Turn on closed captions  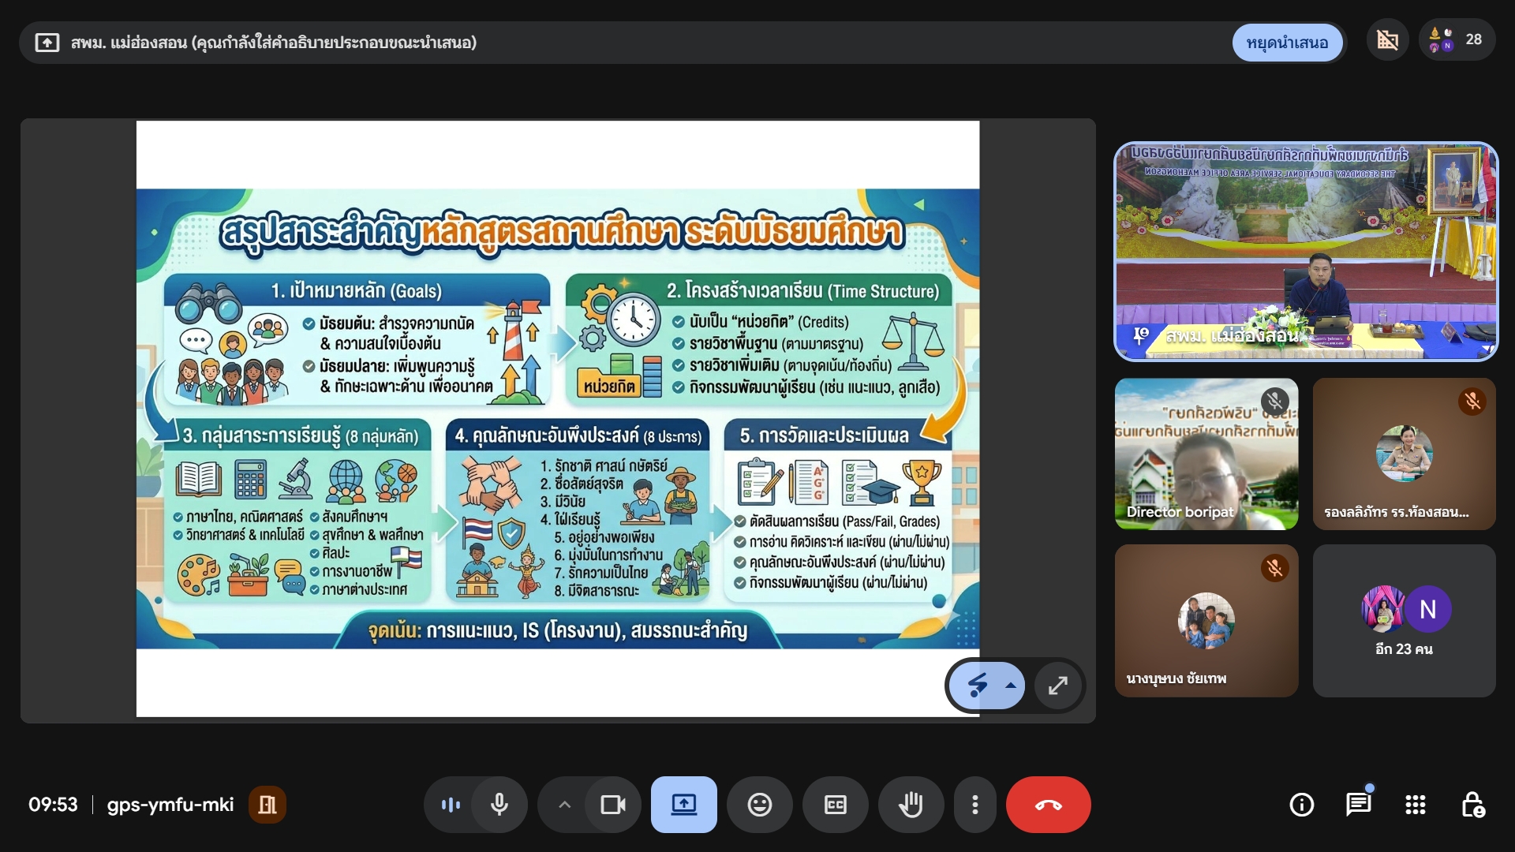(x=835, y=805)
